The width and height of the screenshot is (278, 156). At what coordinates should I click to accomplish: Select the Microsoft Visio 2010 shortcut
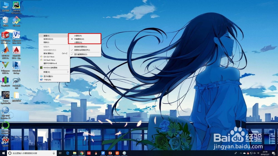click(x=16, y=38)
